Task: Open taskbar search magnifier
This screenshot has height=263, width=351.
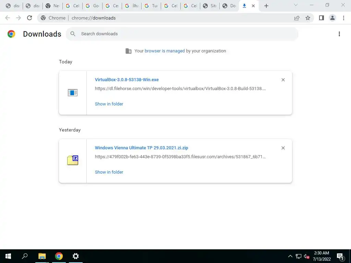Action: (25, 256)
